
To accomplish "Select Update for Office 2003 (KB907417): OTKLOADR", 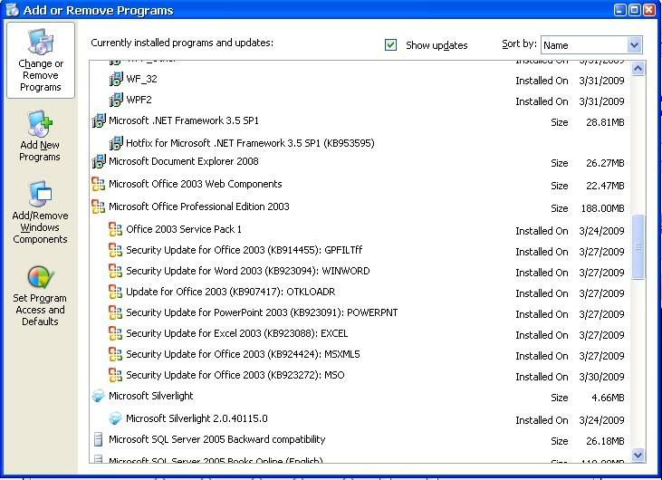I will pyautogui.click(x=231, y=292).
